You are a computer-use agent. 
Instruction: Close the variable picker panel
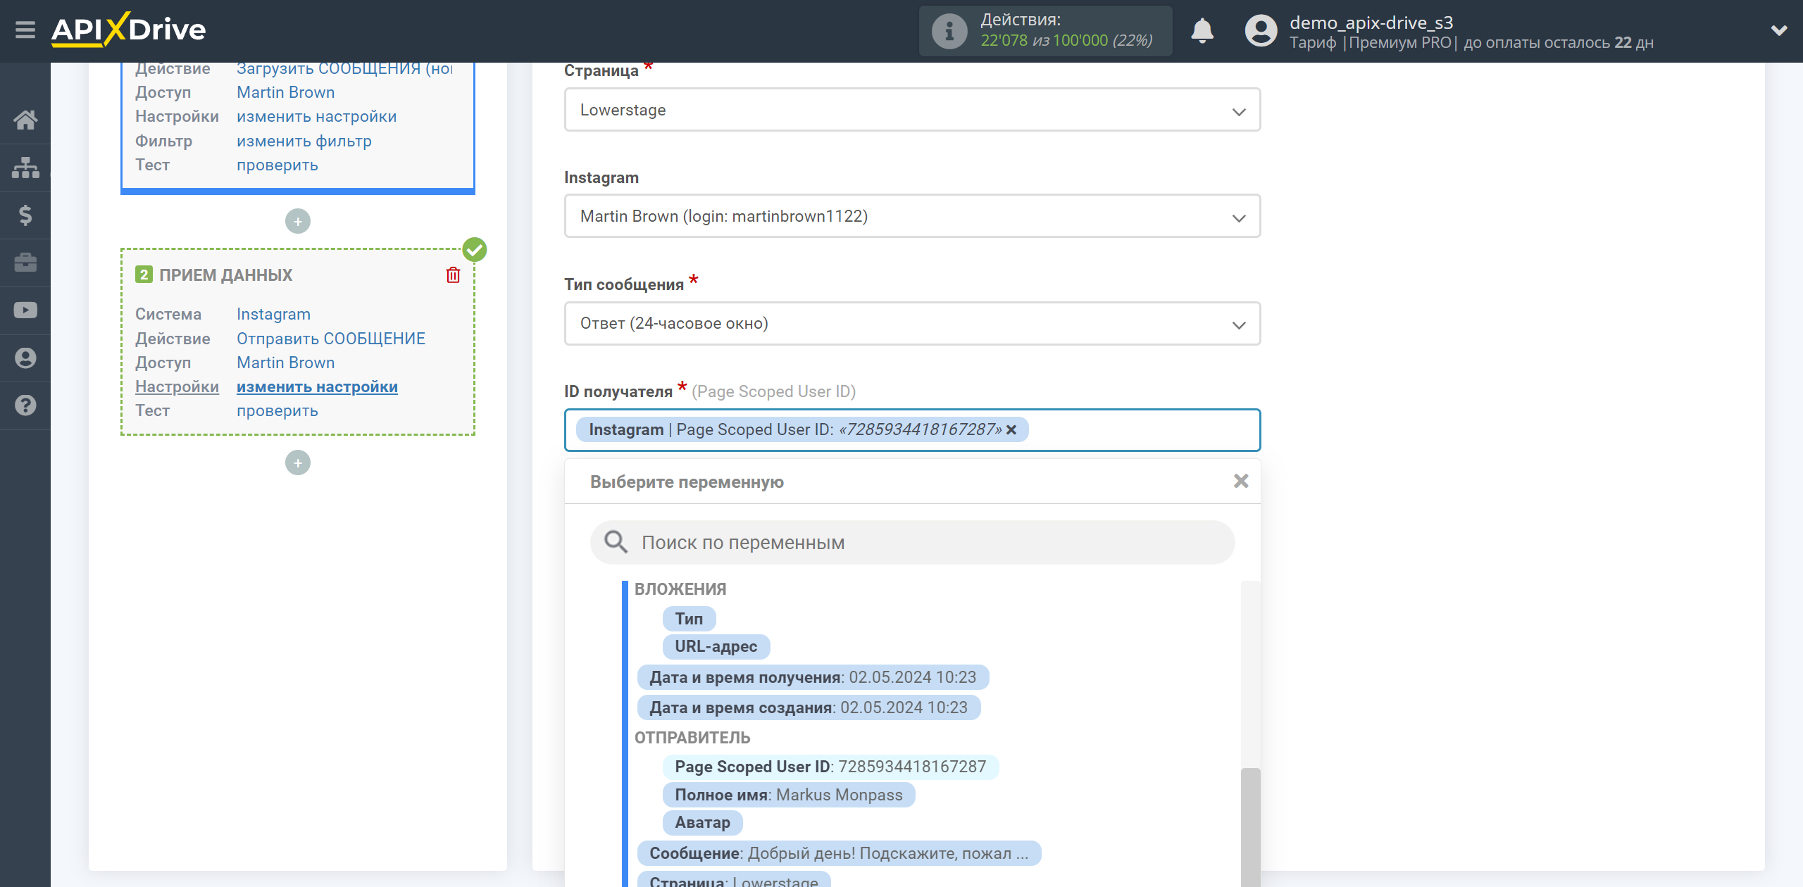(1241, 481)
